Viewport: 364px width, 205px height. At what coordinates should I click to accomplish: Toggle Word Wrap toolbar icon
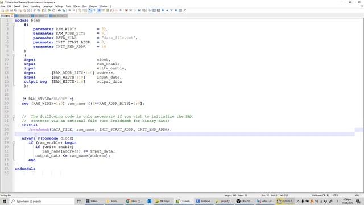click(x=90, y=10)
